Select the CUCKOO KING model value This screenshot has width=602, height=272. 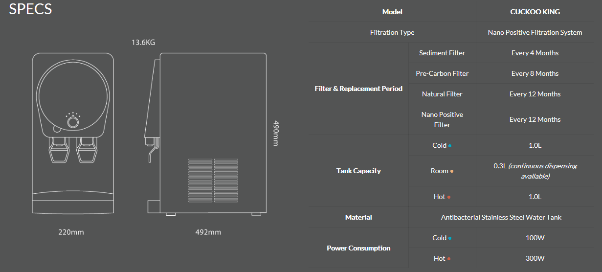pos(535,12)
